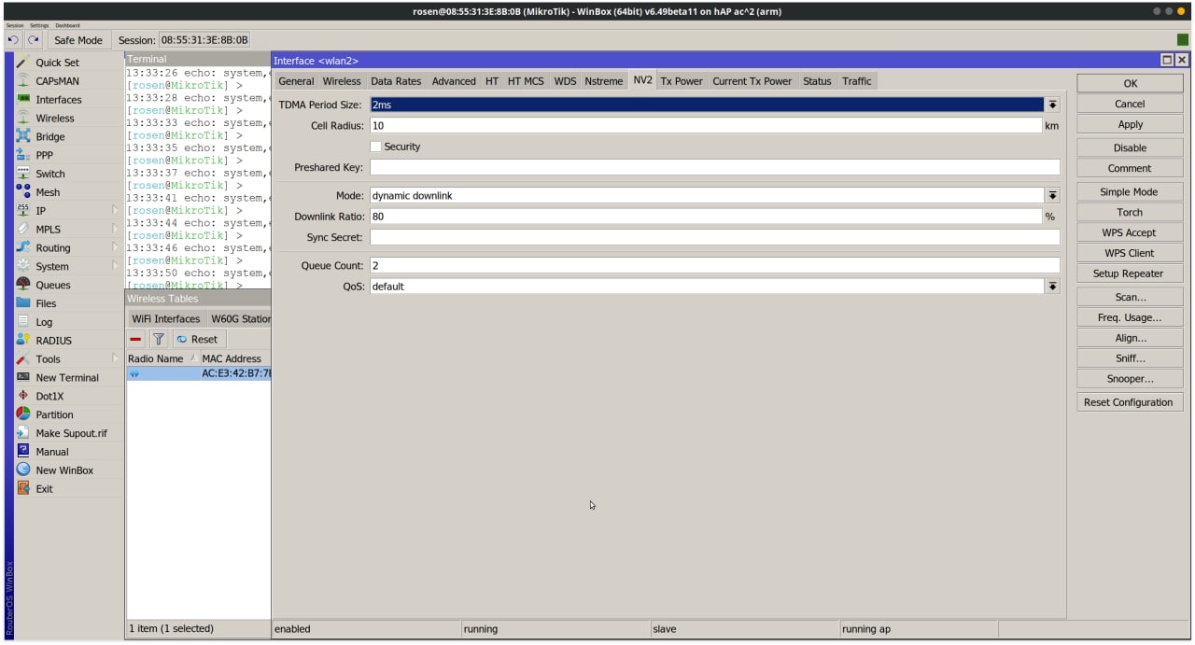Open MPLS menu in sidebar

pyautogui.click(x=48, y=230)
